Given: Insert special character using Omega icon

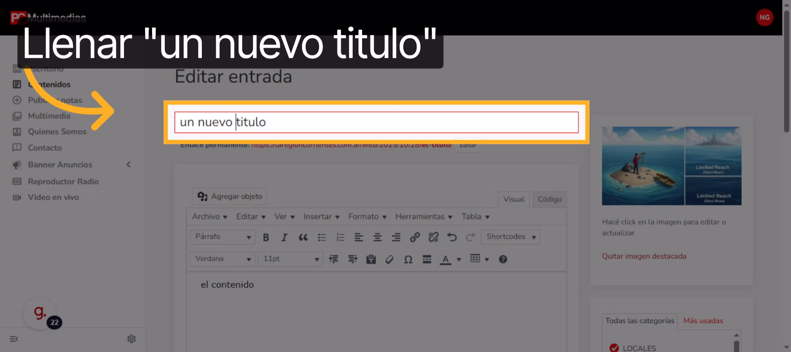Looking at the screenshot, I should coord(408,259).
